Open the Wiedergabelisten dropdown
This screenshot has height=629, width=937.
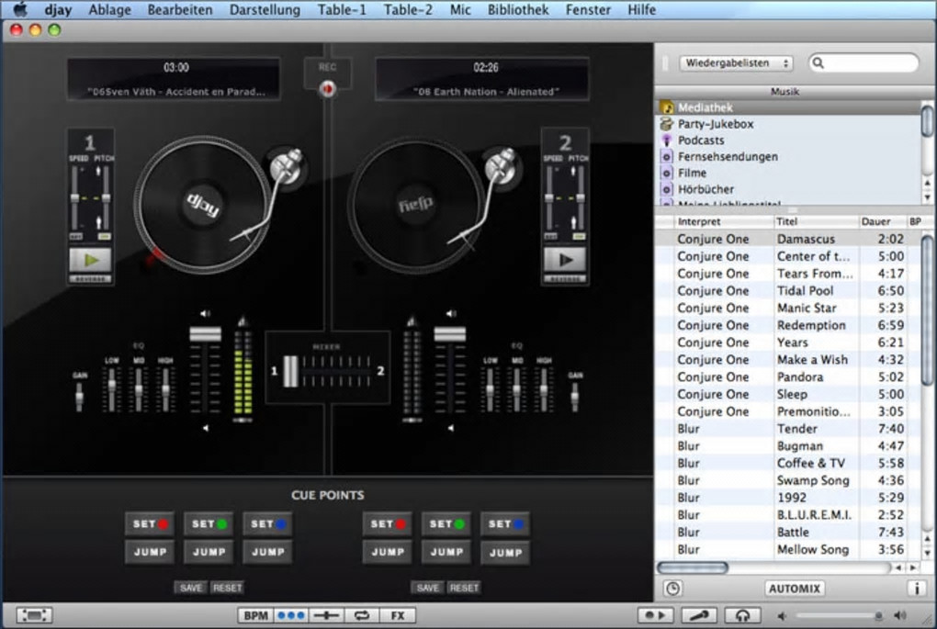tap(736, 63)
